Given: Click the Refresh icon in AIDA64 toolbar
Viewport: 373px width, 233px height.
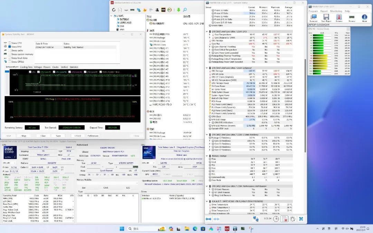Looking at the screenshot, I should pos(114,10).
